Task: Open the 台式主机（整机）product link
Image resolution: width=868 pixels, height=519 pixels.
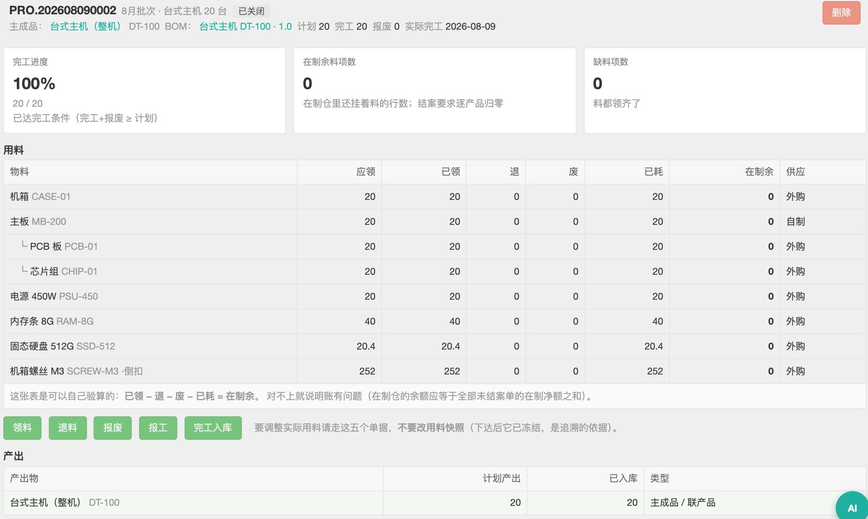Action: pyautogui.click(x=86, y=27)
